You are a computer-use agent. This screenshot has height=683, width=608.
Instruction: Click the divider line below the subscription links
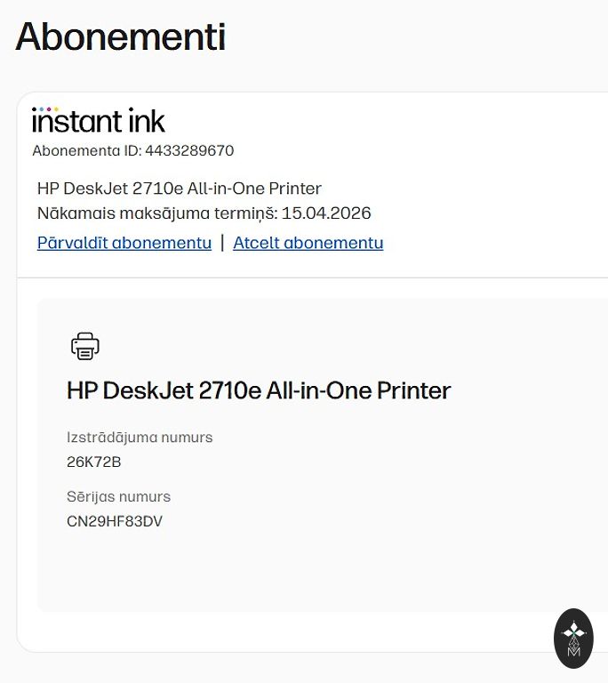point(311,277)
